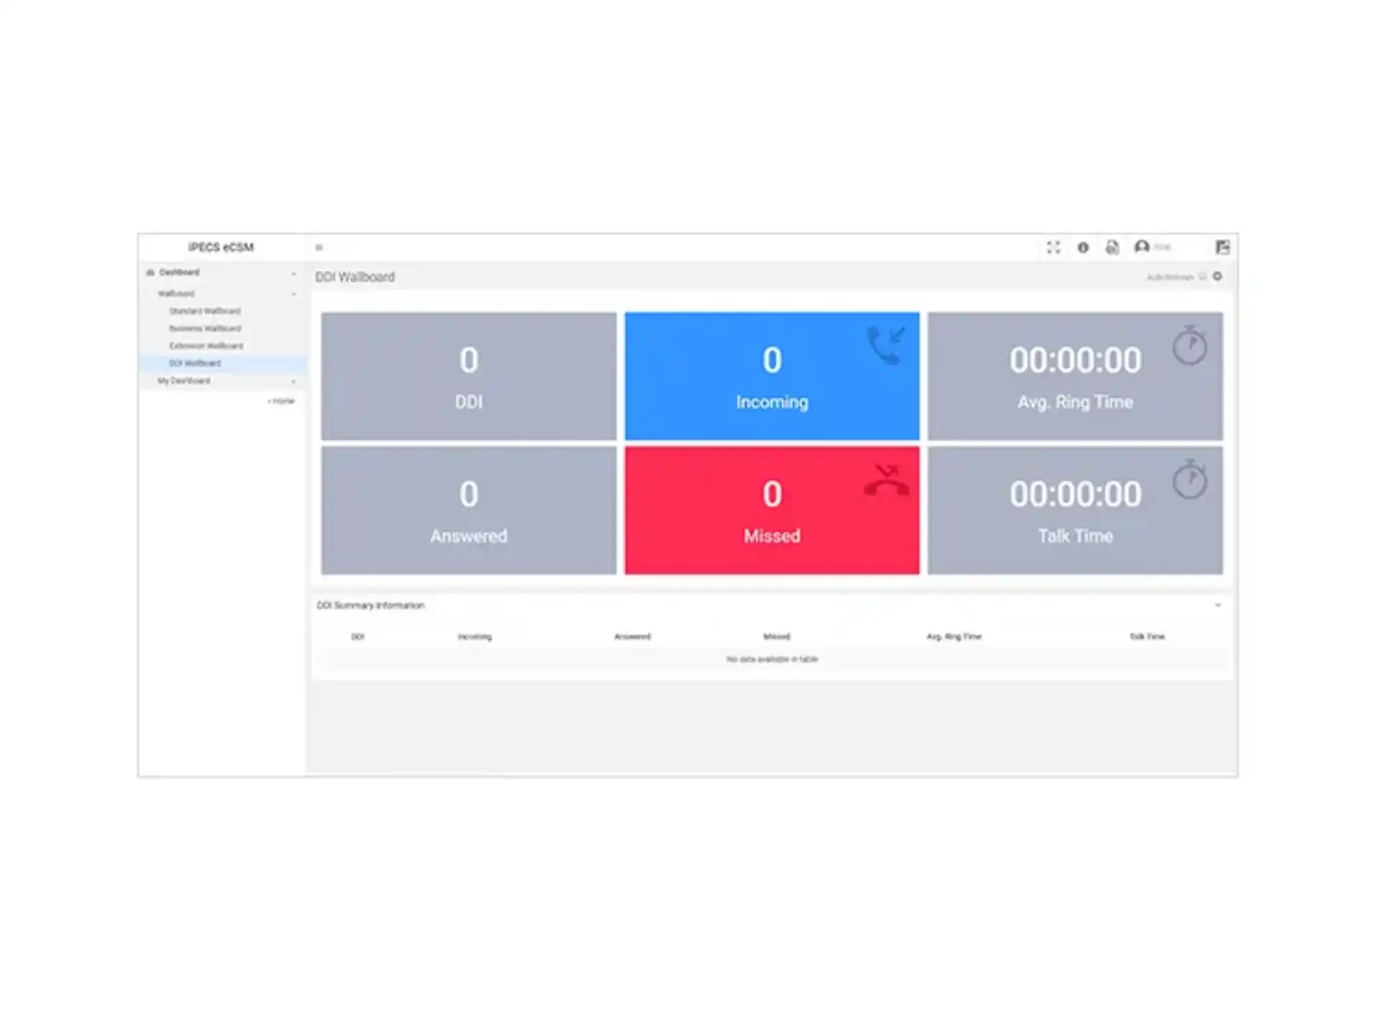
Task: Select Extension Wallboard in sidebar
Action: point(206,346)
